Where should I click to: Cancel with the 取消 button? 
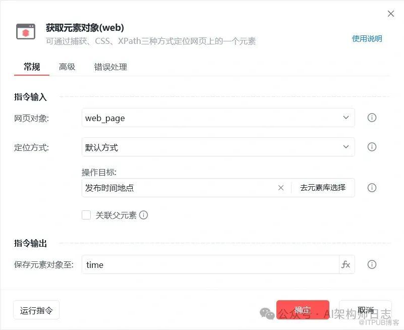[x=365, y=310]
